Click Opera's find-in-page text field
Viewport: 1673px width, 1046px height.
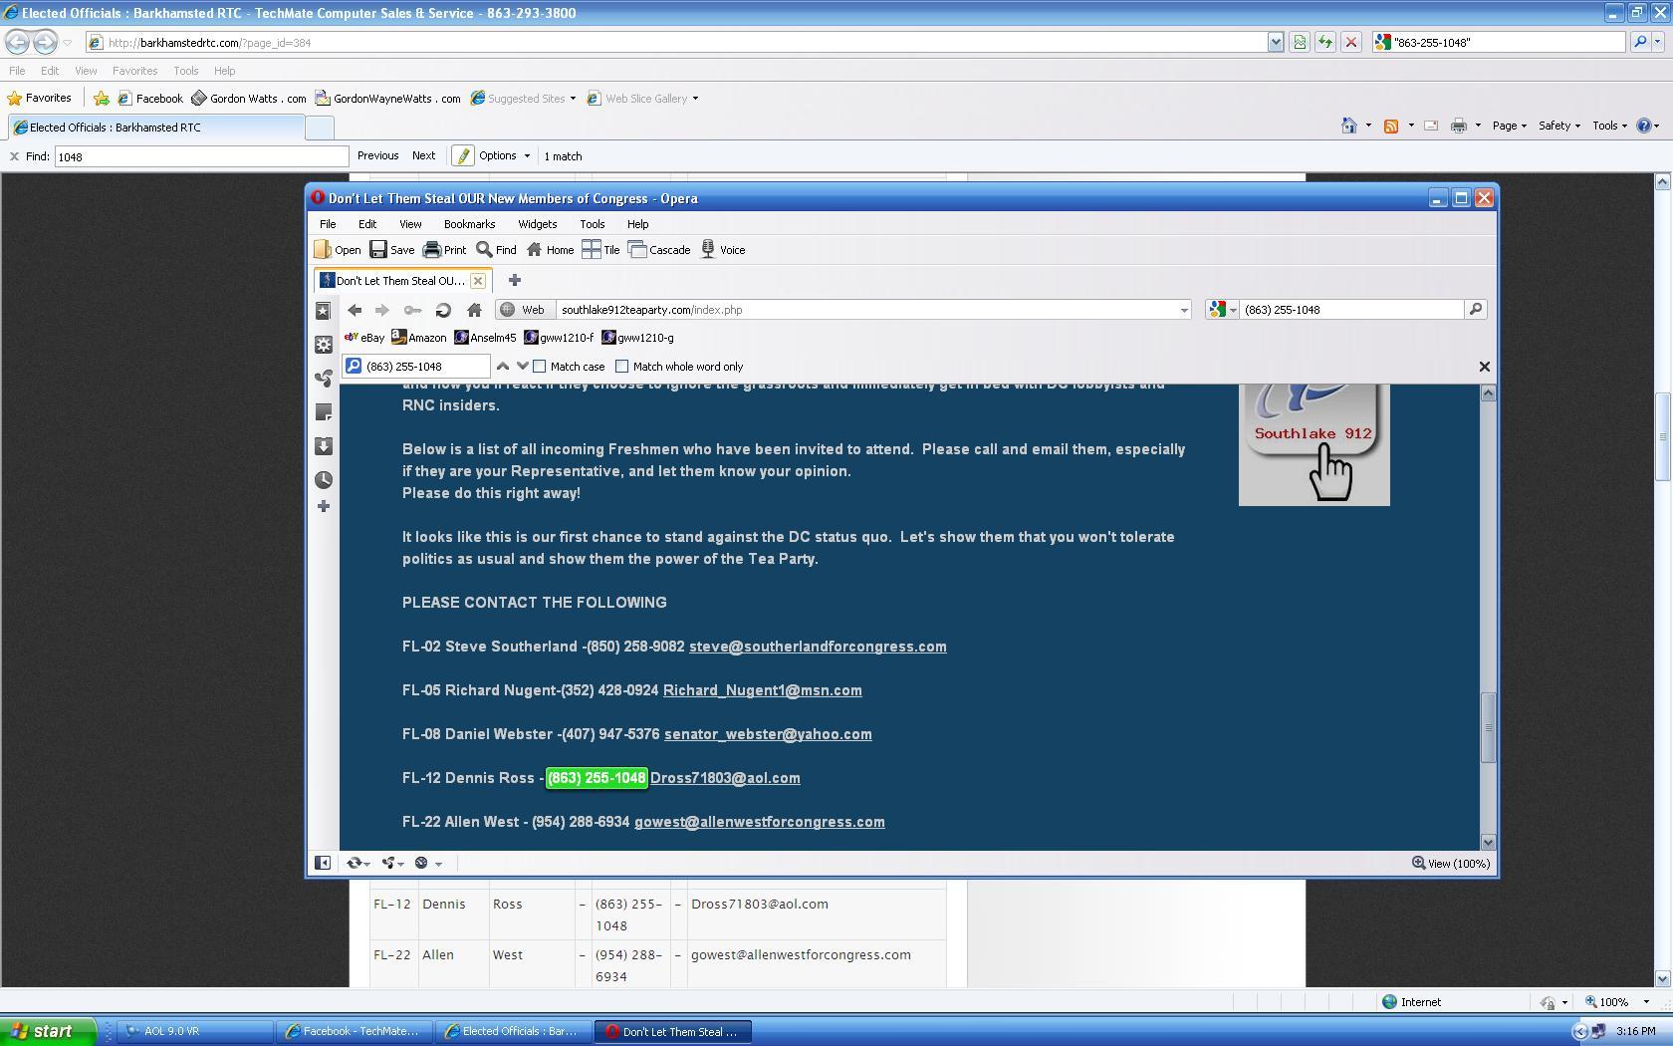pos(416,367)
